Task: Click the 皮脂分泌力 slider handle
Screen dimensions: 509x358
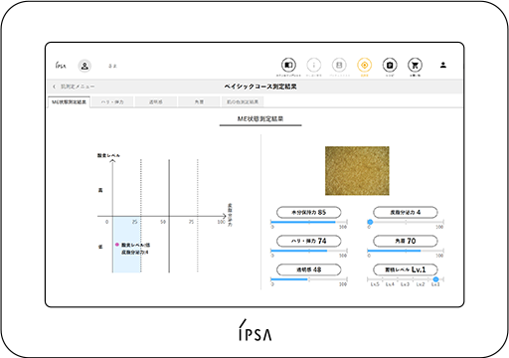Action: pos(370,222)
